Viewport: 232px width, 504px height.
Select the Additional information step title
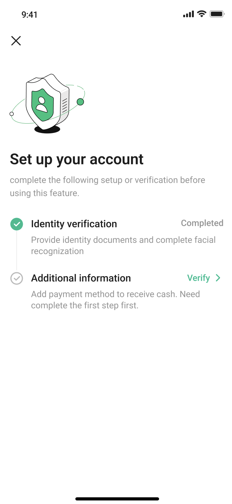coord(81,278)
